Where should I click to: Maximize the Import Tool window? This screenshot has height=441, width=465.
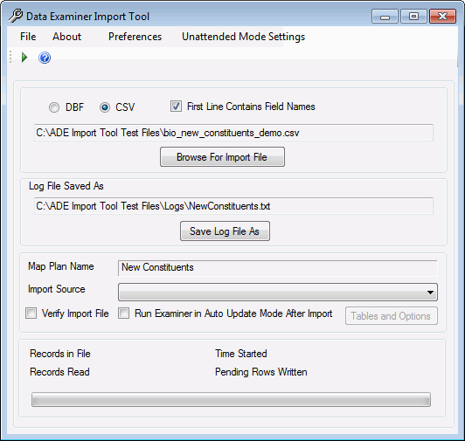point(413,17)
